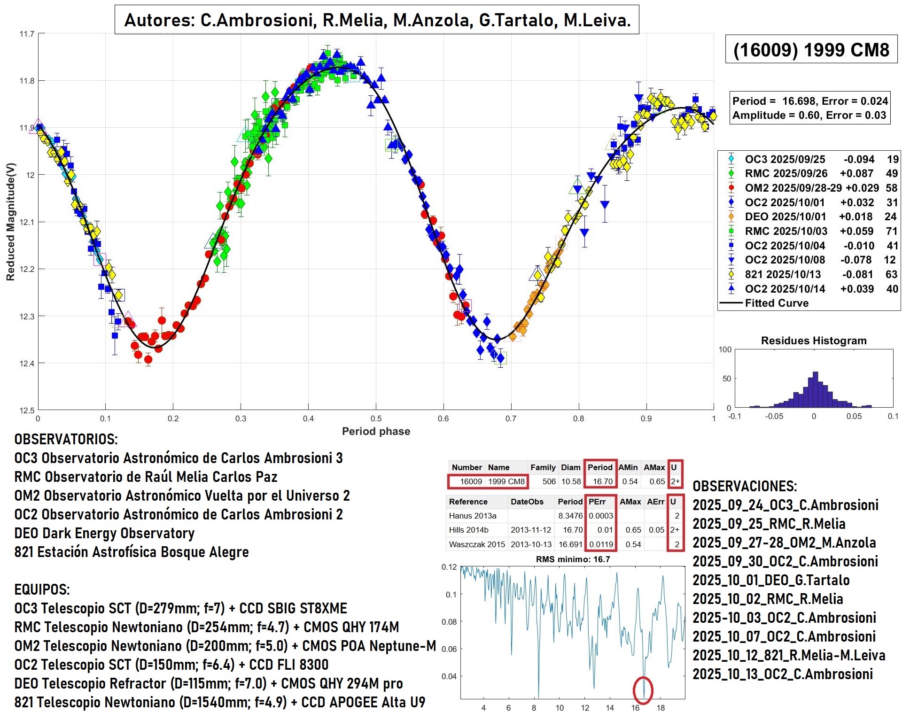Click the Hanus 2013a reference row
Screen dimensions: 910x720
tap(472, 516)
